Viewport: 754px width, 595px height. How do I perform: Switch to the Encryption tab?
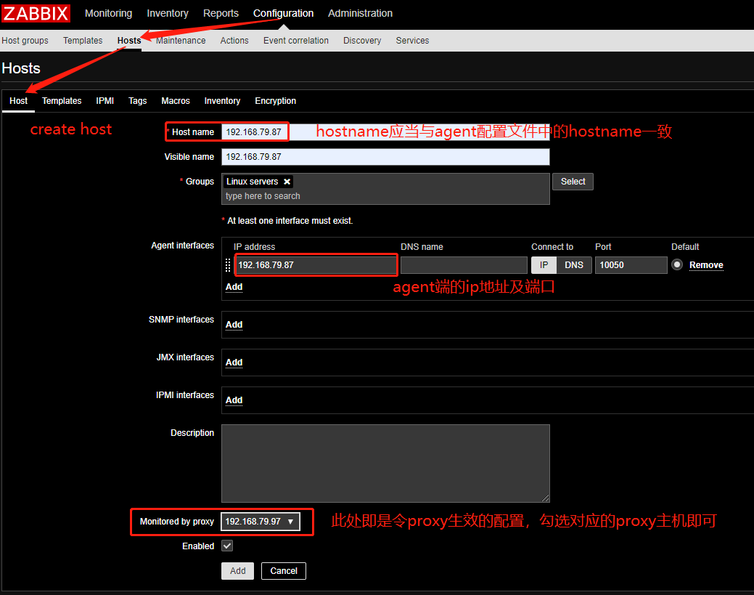pyautogui.click(x=275, y=101)
